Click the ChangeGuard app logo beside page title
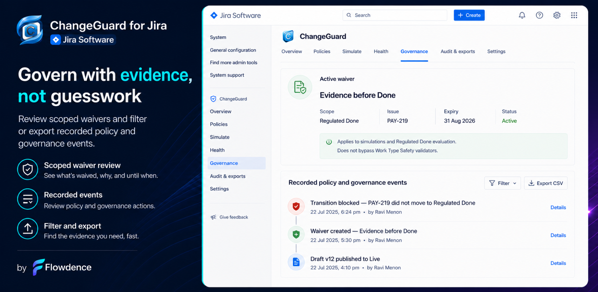 288,36
